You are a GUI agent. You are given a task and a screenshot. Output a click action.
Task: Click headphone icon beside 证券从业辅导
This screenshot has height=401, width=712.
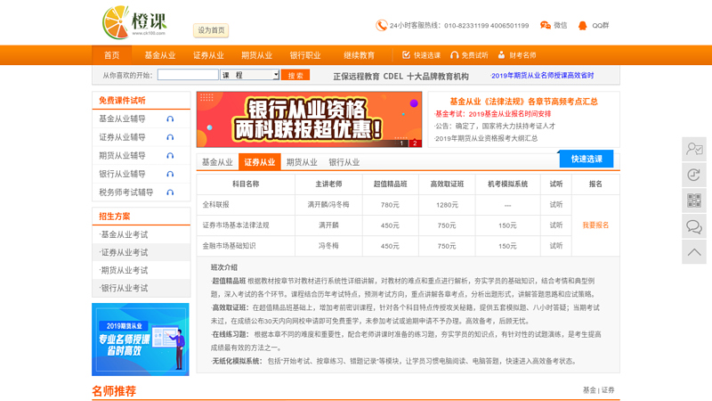170,137
